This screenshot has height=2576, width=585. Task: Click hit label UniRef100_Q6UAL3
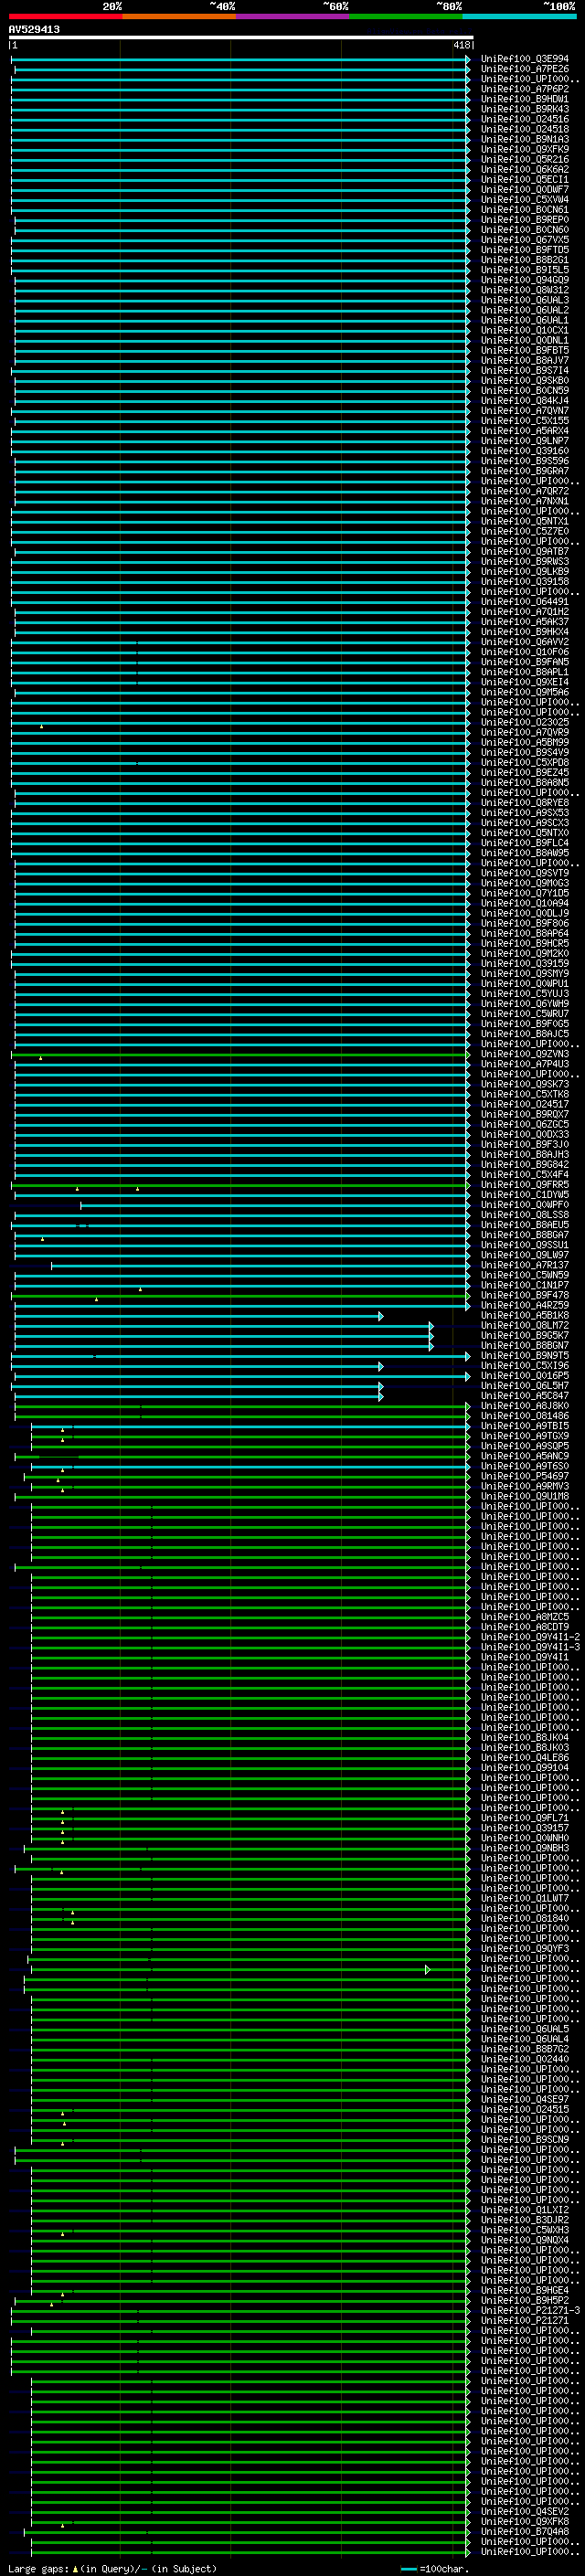525,300
